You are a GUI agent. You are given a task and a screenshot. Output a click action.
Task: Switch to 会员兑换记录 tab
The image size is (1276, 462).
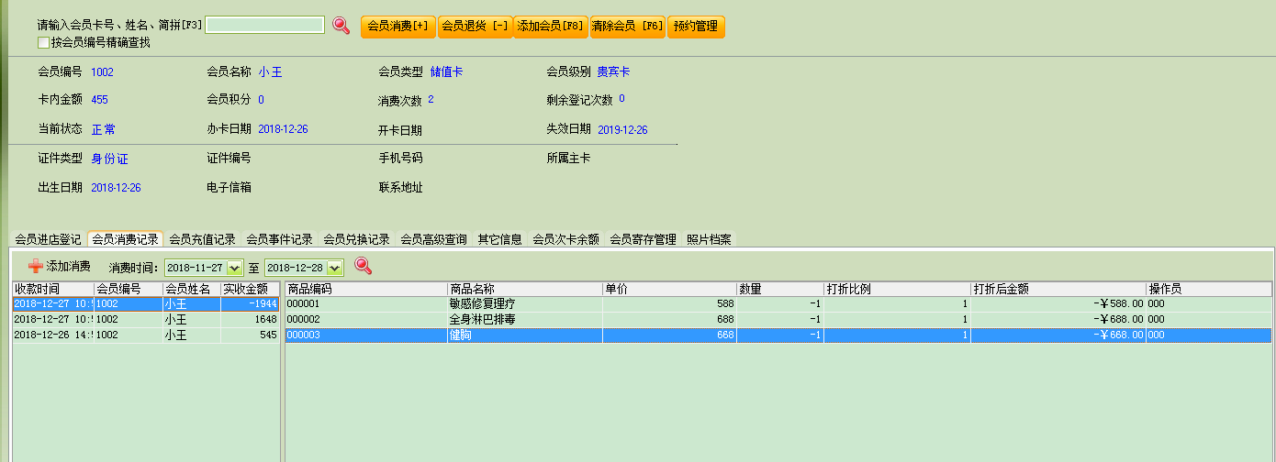click(x=357, y=239)
